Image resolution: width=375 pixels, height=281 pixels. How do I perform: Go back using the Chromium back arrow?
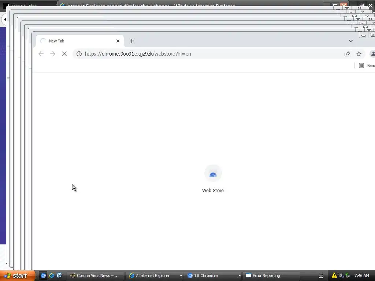[41, 54]
